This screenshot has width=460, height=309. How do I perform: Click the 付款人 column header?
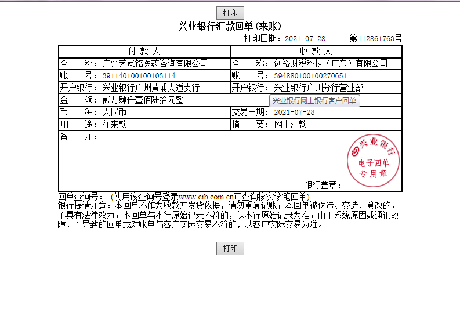point(144,52)
